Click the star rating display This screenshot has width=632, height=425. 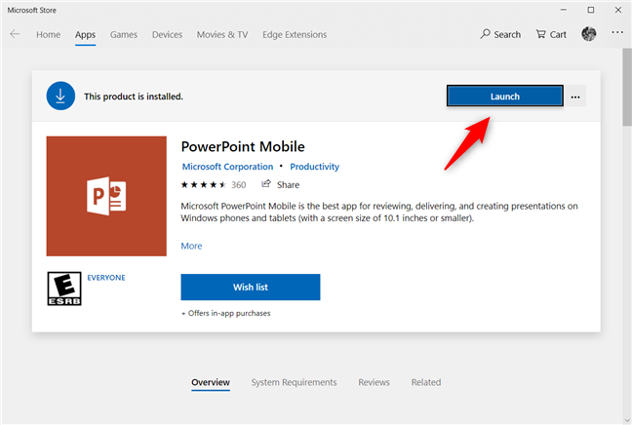click(x=203, y=184)
